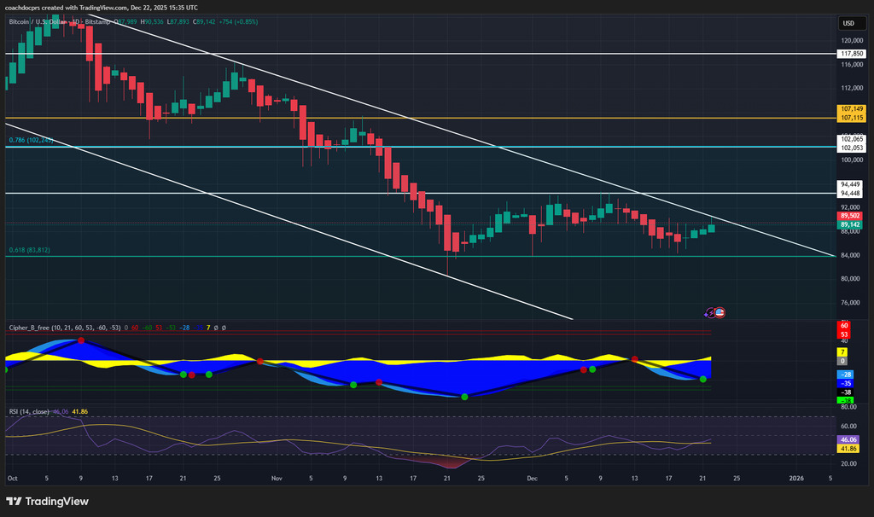874x517 pixels.
Task: Click the yellow 7 value on Cipher scale
Action: (x=842, y=351)
